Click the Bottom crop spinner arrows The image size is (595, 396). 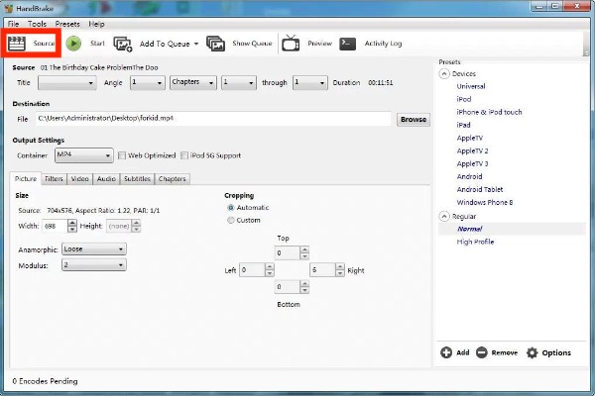[x=304, y=287]
